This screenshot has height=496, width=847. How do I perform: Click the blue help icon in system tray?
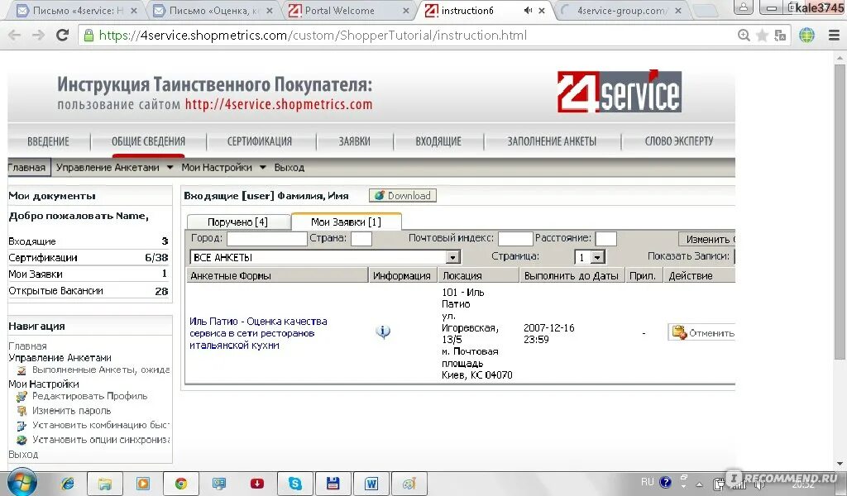click(x=666, y=482)
